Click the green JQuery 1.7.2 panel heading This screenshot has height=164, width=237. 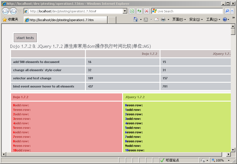[x=177, y=97]
